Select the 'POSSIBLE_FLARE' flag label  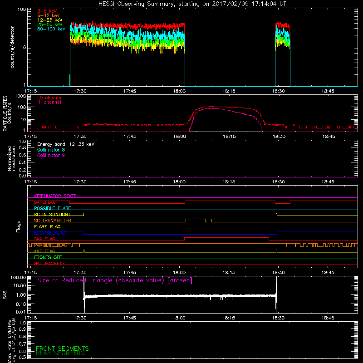(52, 208)
